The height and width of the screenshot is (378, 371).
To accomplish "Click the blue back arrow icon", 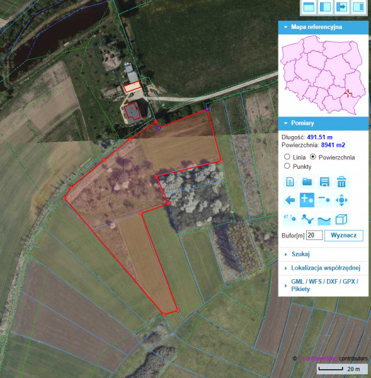I will click(290, 200).
